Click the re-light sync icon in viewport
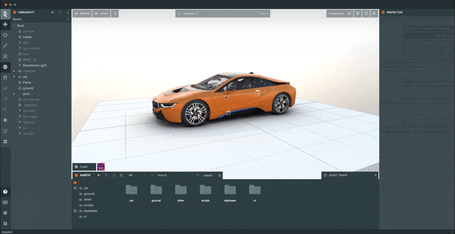Screen dimensions: 455x234 point(358,14)
